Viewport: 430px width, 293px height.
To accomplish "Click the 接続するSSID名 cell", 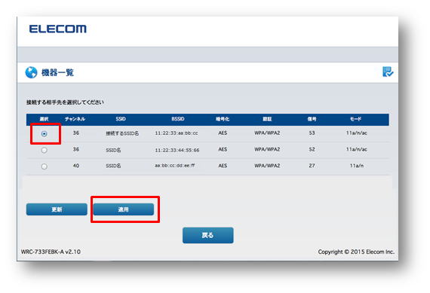I will (122, 133).
